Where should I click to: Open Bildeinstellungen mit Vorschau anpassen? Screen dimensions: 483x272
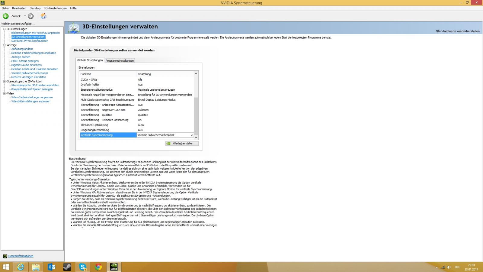(x=36, y=33)
